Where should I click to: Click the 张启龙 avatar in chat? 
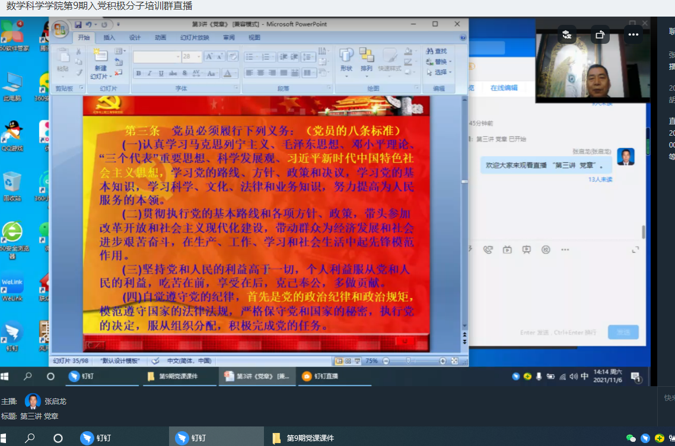(x=626, y=156)
